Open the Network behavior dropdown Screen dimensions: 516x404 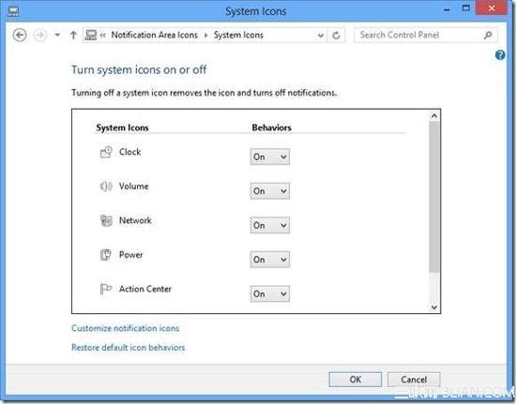(x=270, y=225)
